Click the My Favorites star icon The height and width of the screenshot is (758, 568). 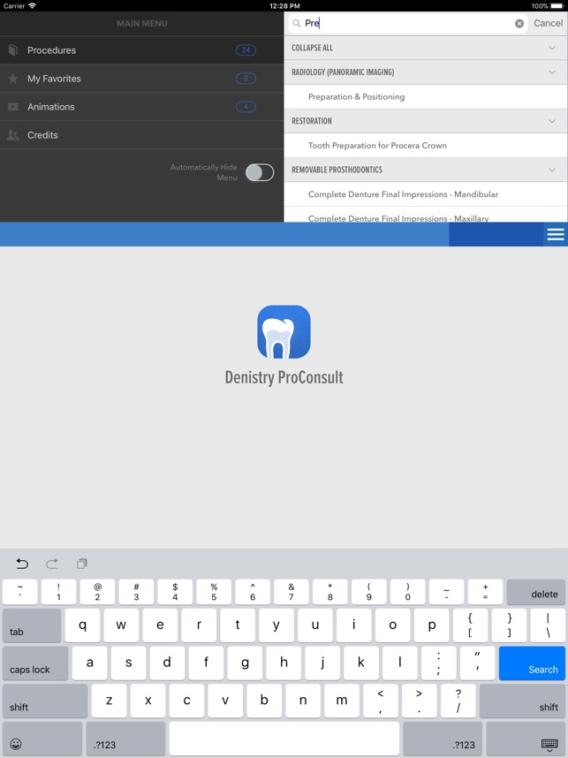point(13,79)
